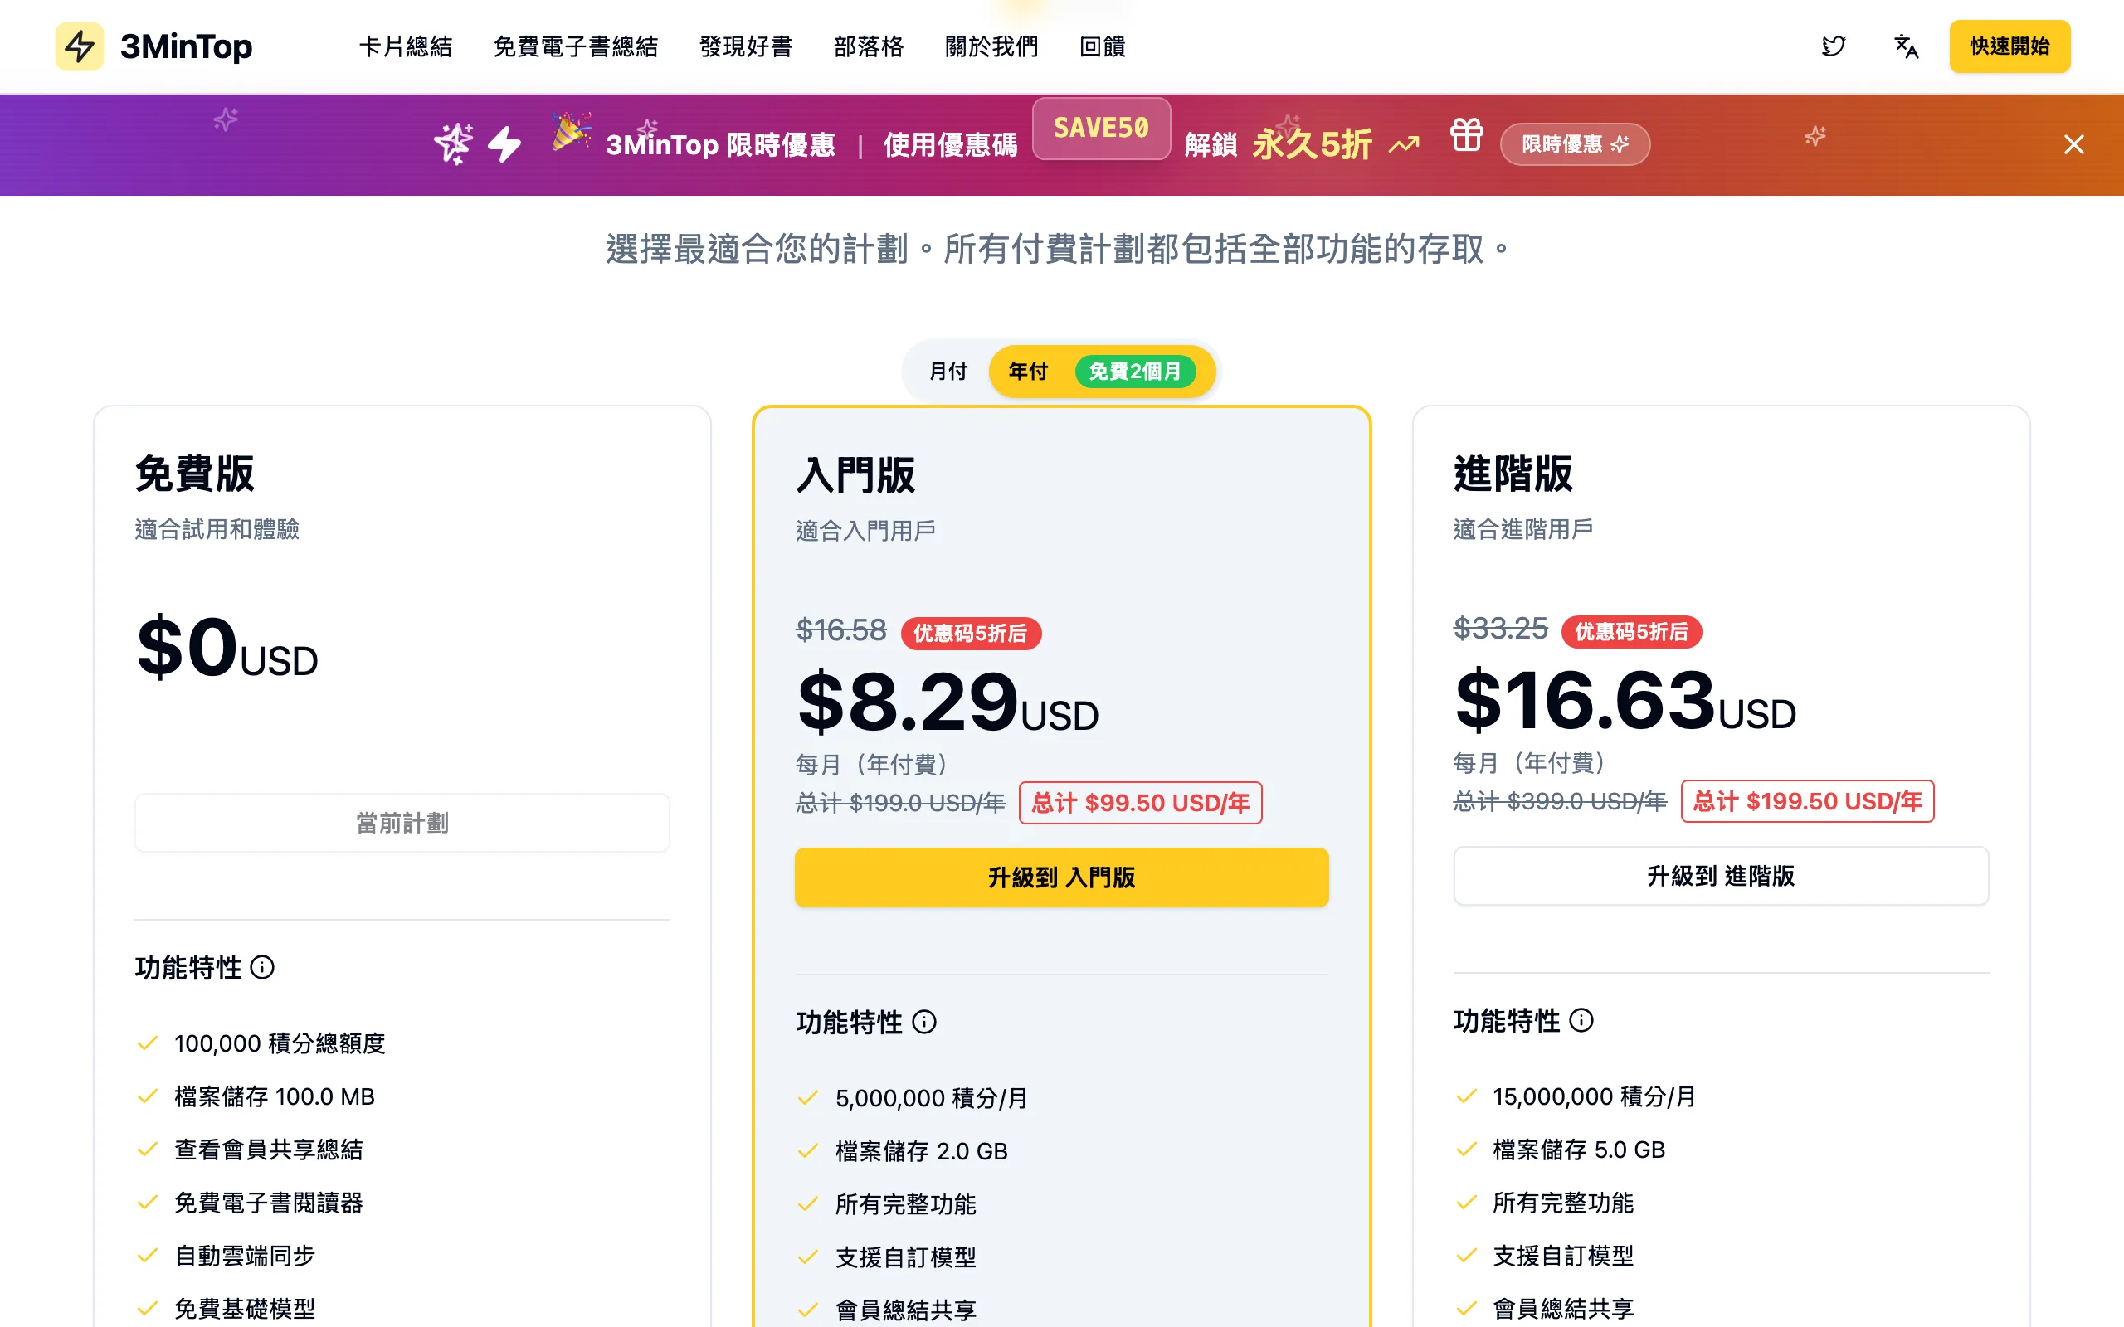Click the 進階版 plan title
Viewport: 2124px width, 1327px height.
(1514, 474)
